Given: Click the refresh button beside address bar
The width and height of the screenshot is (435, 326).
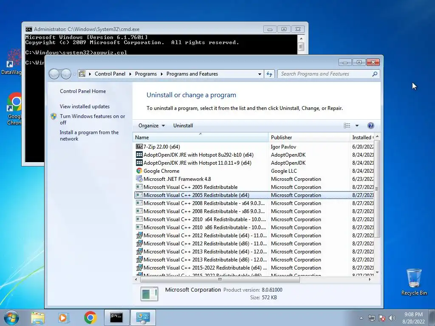Looking at the screenshot, I should pos(269,74).
